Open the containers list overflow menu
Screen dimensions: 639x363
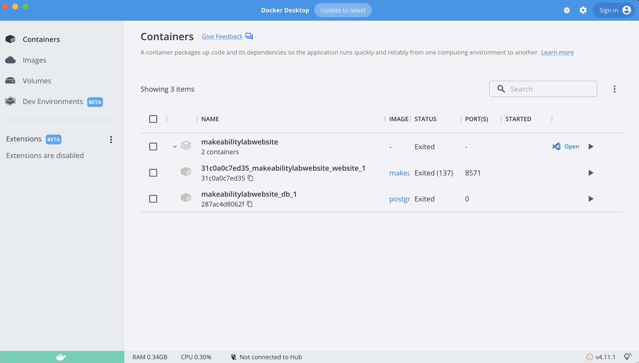tap(615, 89)
